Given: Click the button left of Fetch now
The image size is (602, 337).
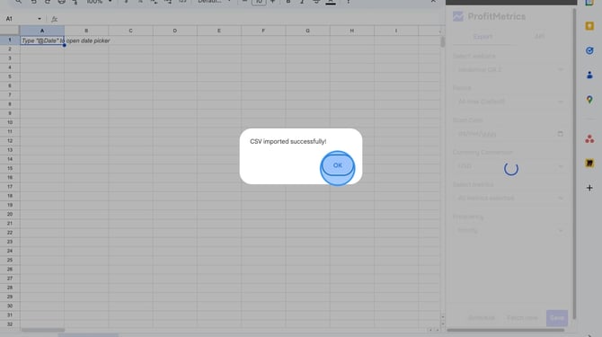Looking at the screenshot, I should (482, 318).
